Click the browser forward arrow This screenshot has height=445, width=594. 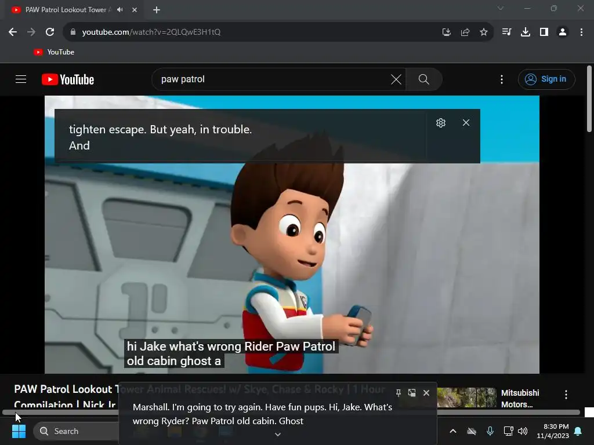(x=31, y=32)
